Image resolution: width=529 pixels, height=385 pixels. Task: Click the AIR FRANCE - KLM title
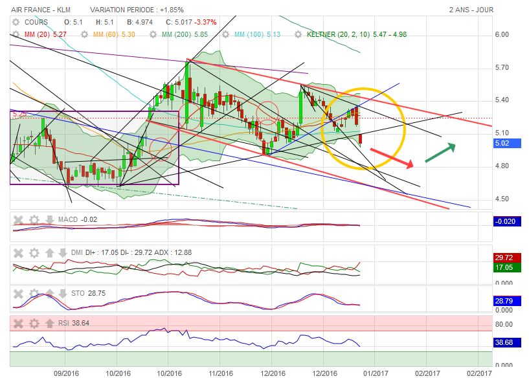click(x=41, y=10)
